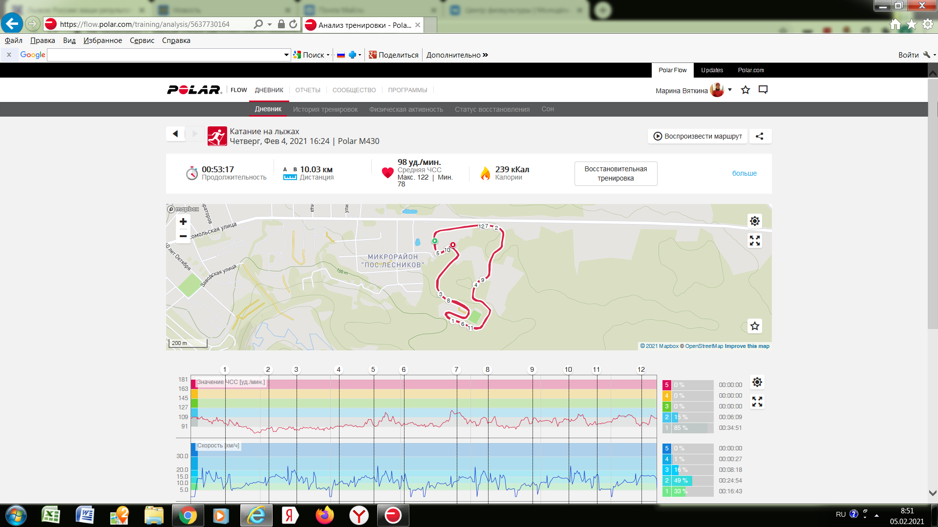Expand user menu next to Марина Вяткина
Viewport: 938px width, 527px height.
[730, 90]
